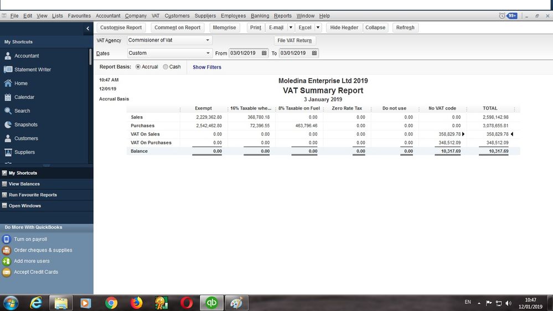The image size is (553, 311).
Task: Click Comment on Report button
Action: tap(177, 28)
